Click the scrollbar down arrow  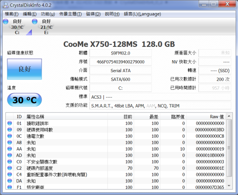pos(229,186)
